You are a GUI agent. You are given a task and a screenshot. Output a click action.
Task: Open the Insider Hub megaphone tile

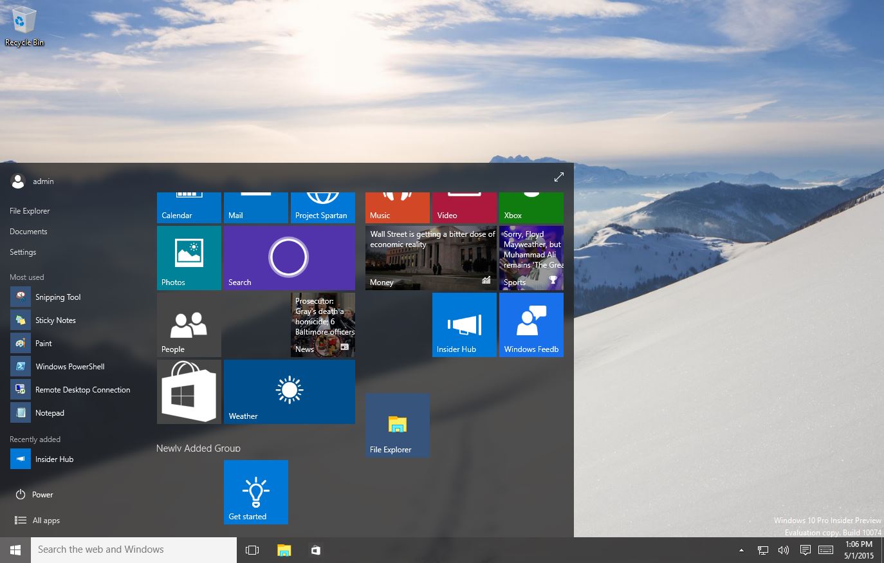point(464,324)
